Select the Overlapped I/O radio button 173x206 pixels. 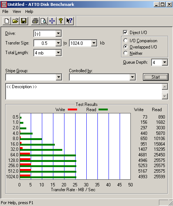click(126, 47)
